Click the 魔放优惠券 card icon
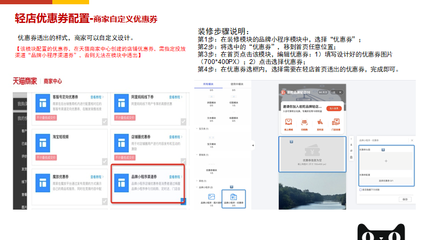427x240 pixels. click(x=43, y=183)
